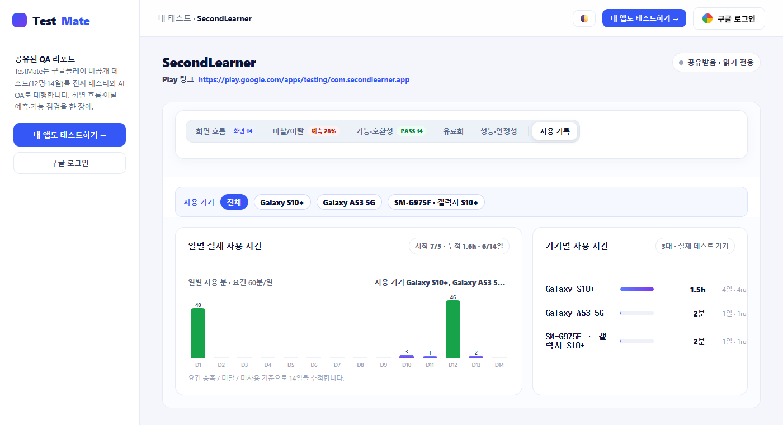Click the Google logo in 구글 로그인 header button
Viewport: 783px width, 425px height.
[x=707, y=18]
